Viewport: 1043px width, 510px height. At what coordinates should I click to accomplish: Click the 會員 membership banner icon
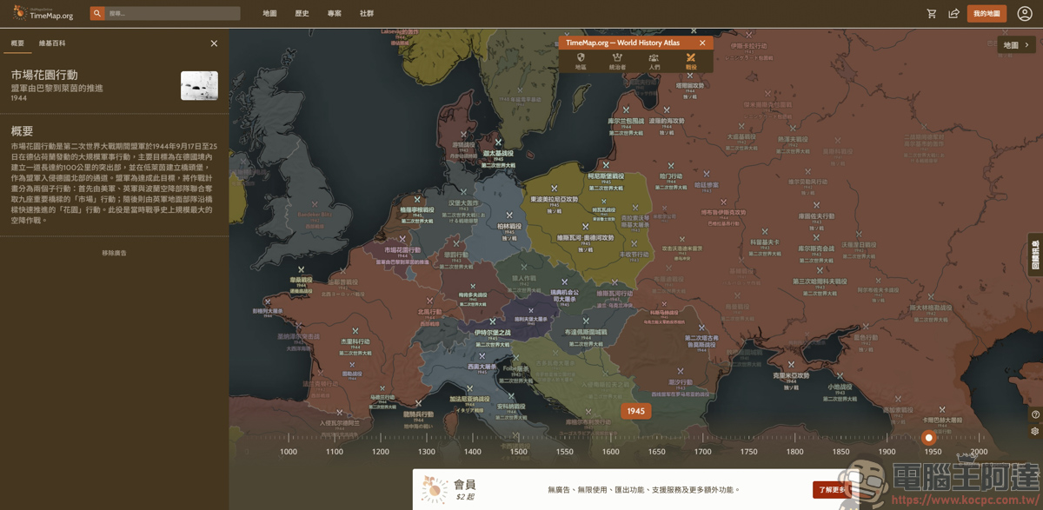(x=435, y=489)
